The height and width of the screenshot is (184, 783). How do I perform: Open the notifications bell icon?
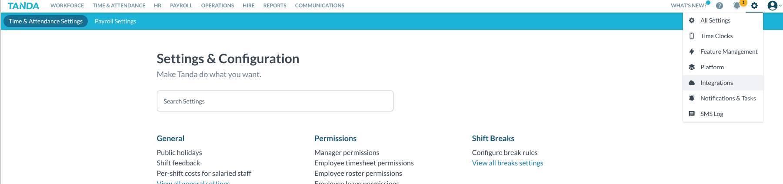click(736, 6)
